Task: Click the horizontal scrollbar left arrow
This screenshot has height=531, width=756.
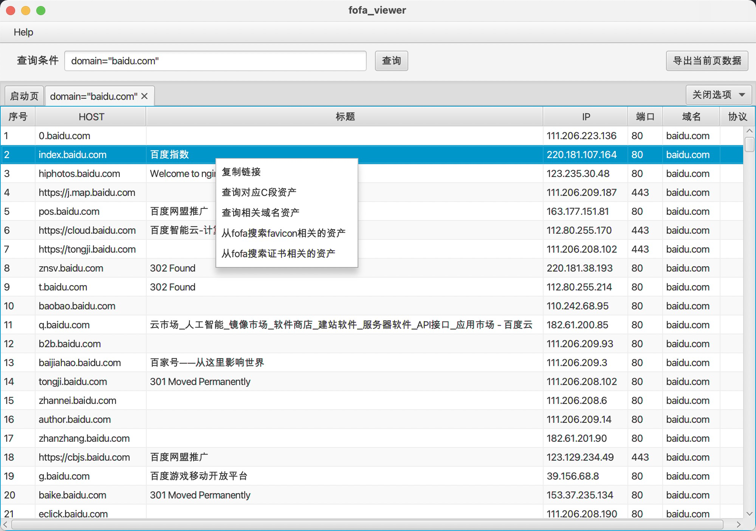Action: (5, 525)
